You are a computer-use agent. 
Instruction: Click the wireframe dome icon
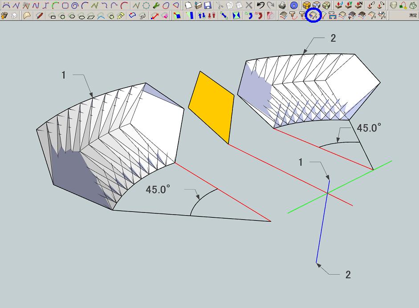tap(393, 5)
